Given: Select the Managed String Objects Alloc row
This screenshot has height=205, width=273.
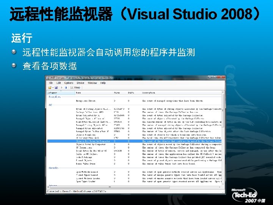Looking at the screenshot, I should click(x=134, y=125).
